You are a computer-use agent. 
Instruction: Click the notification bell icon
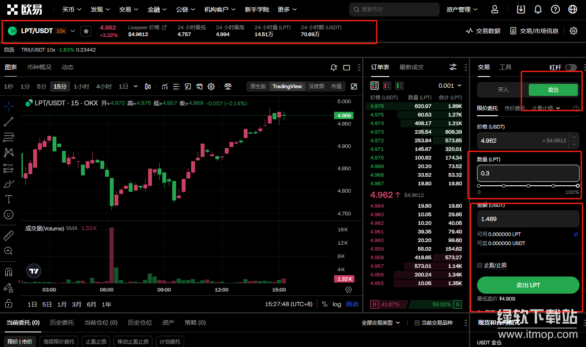pos(538,9)
